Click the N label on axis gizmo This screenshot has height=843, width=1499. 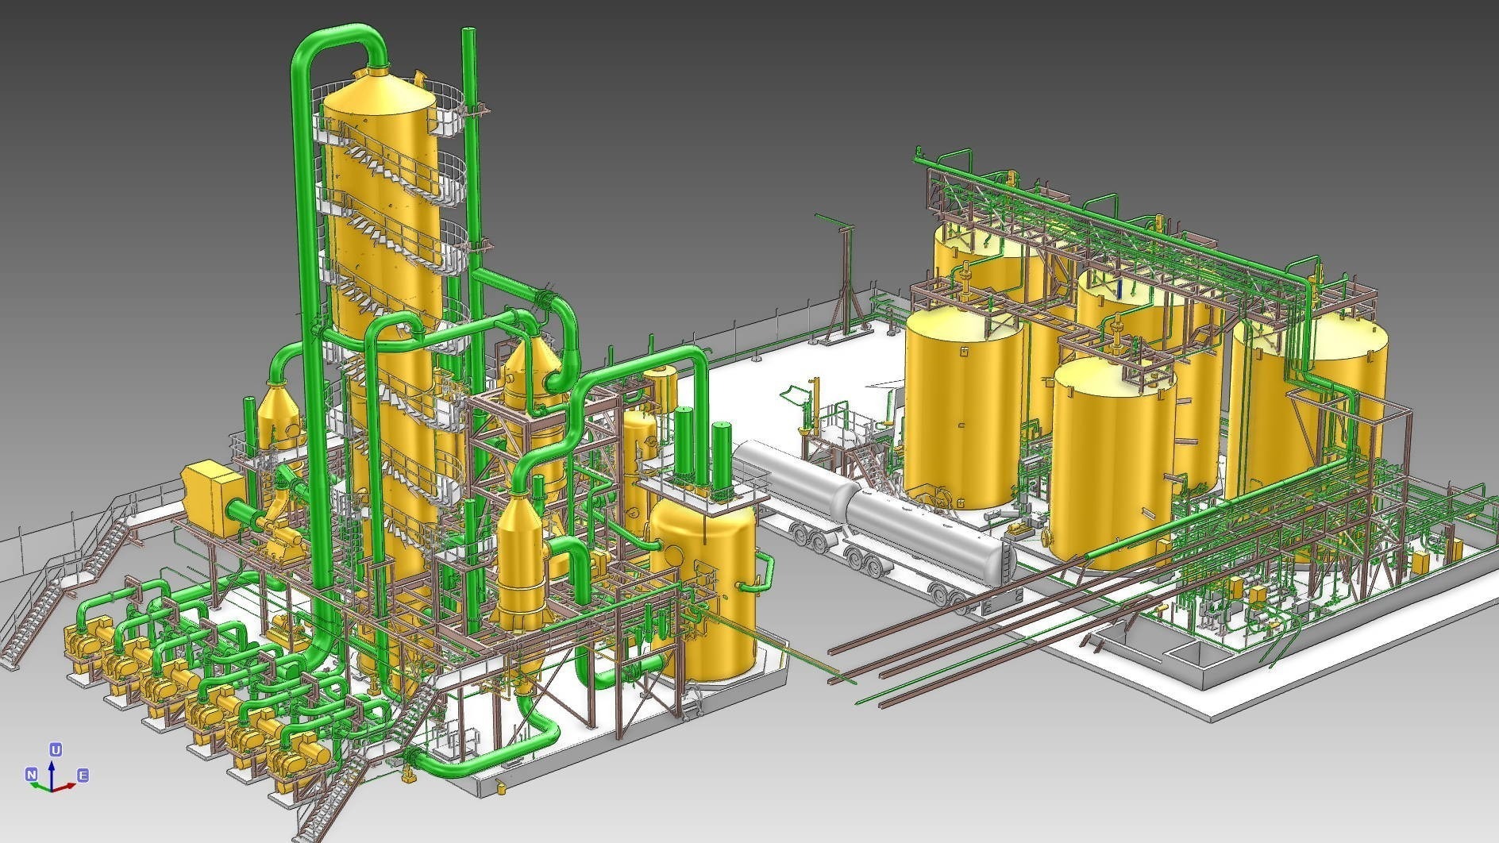31,774
